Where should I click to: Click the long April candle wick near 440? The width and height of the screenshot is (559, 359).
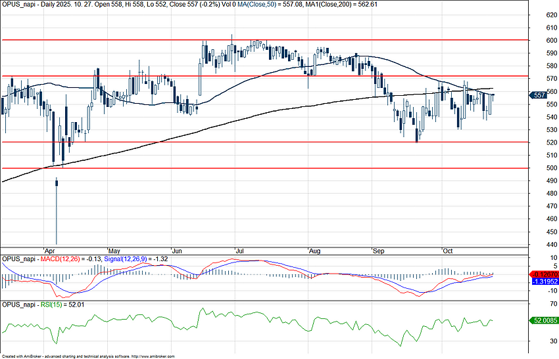pos(57,217)
